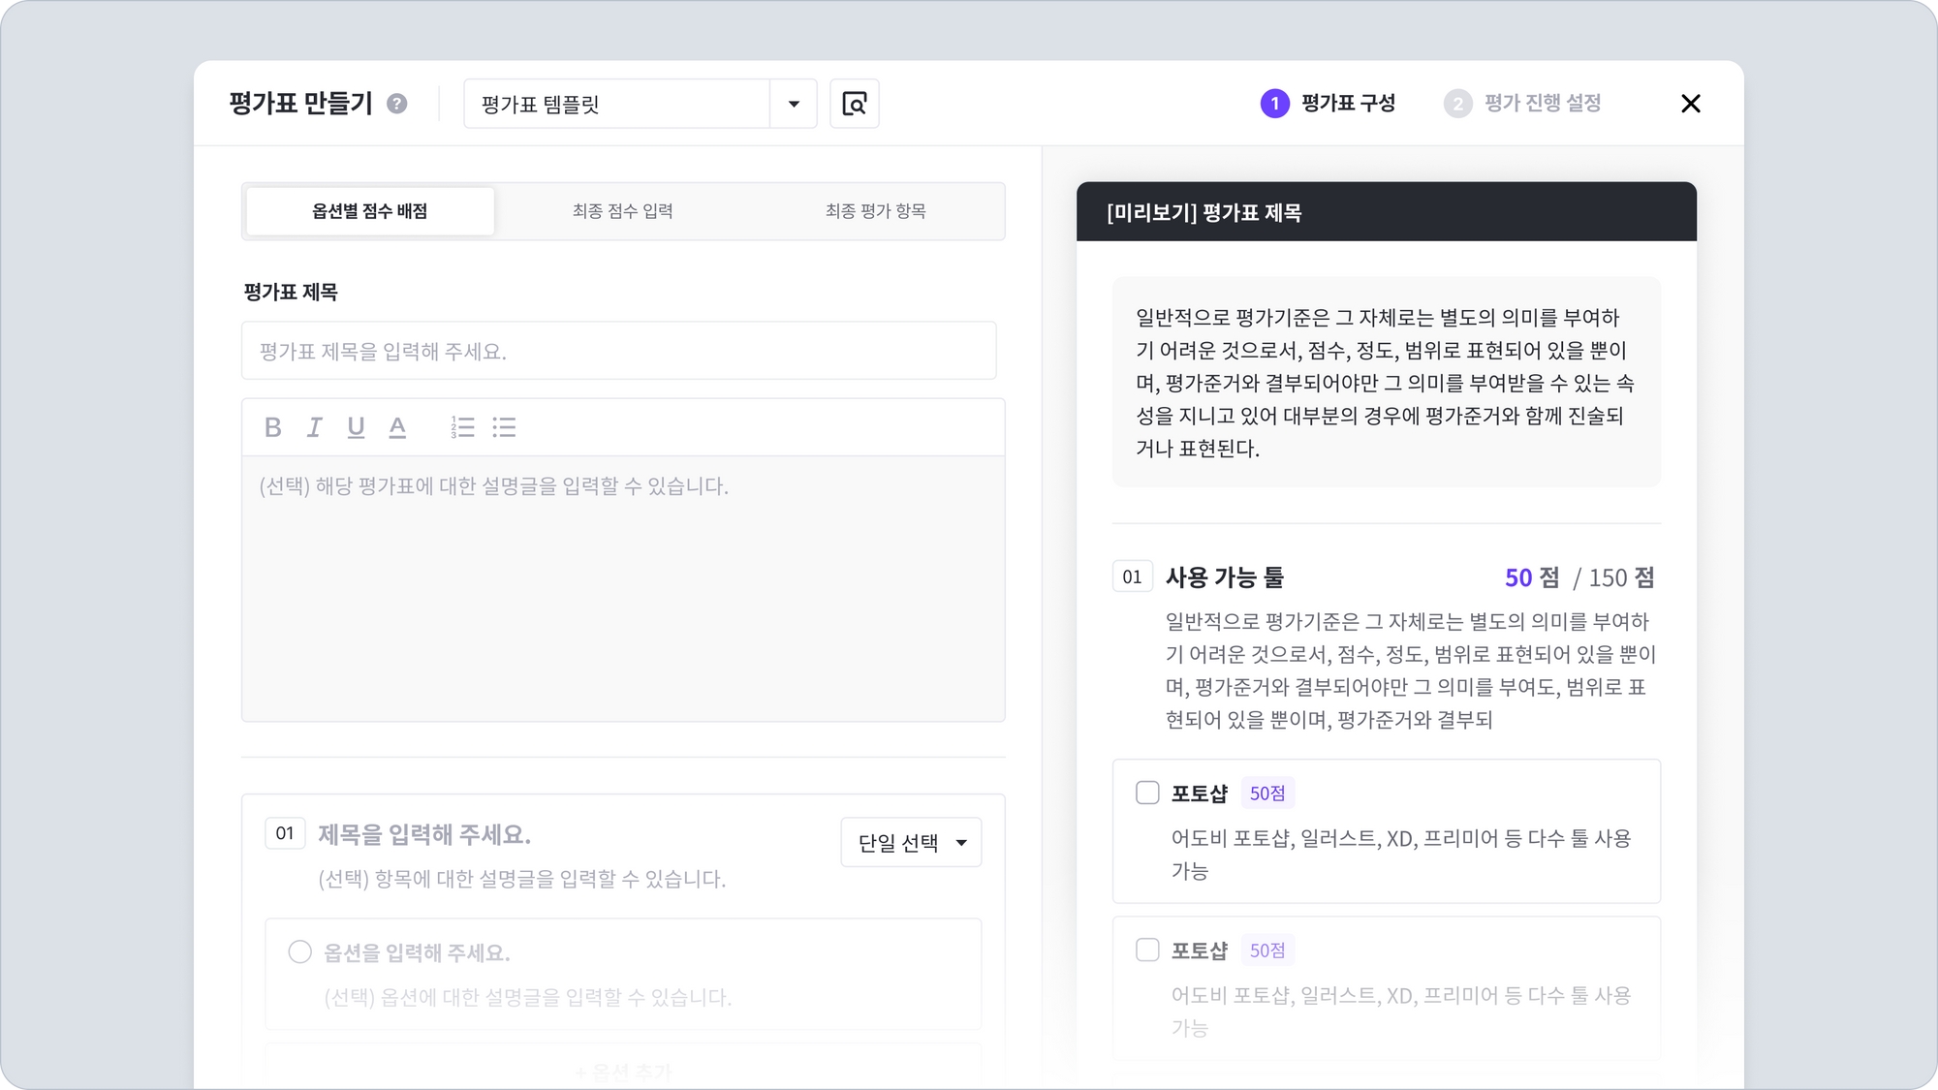Viewport: 1938px width, 1090px height.
Task: Insert numbered list in description editor
Action: [462, 427]
